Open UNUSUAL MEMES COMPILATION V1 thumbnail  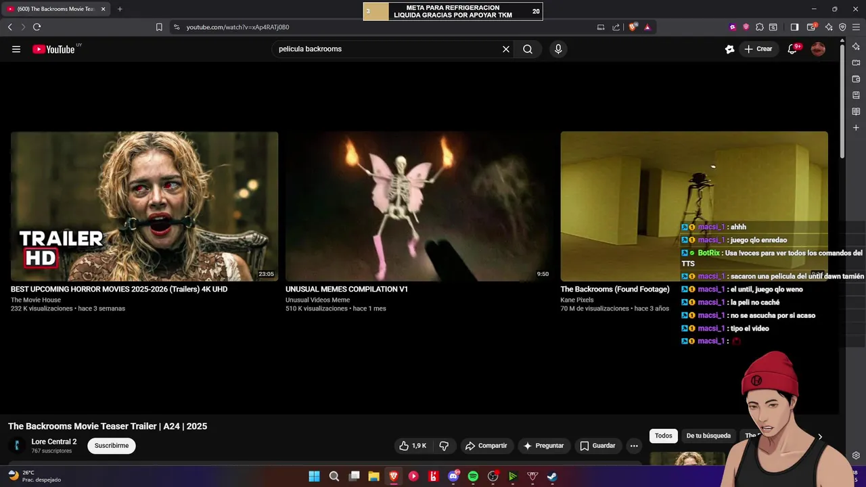[x=419, y=206]
